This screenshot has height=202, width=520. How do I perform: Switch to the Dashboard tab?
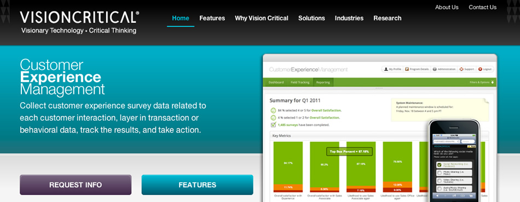(x=276, y=82)
